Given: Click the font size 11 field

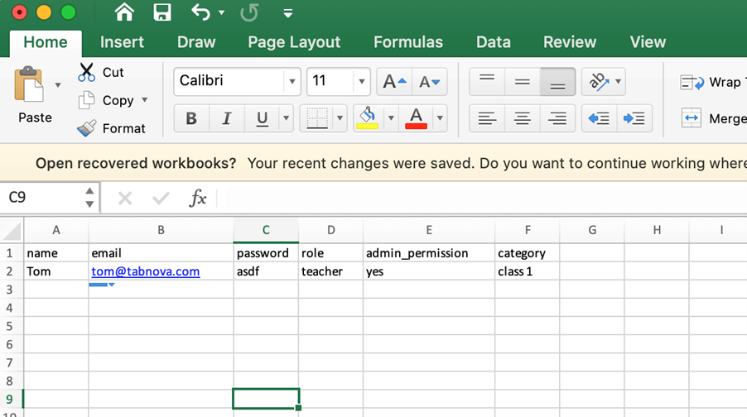Looking at the screenshot, I should tap(330, 81).
